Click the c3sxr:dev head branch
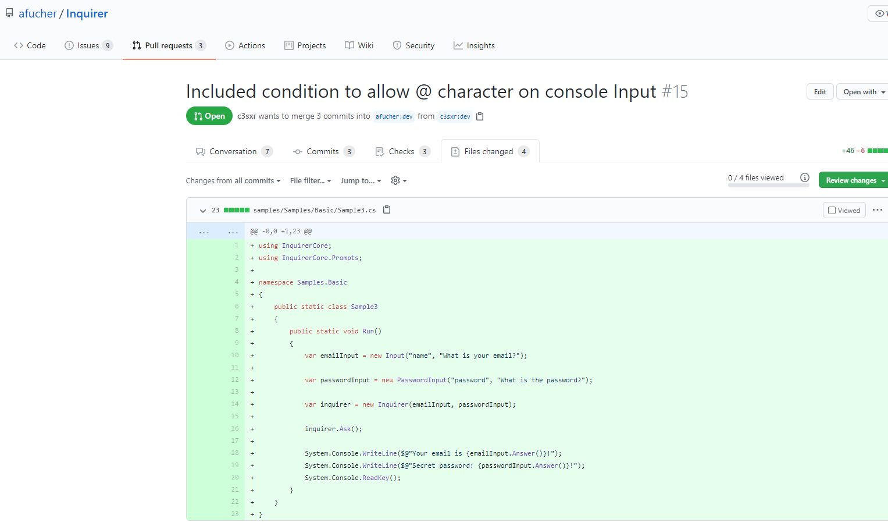This screenshot has width=888, height=526. [455, 116]
